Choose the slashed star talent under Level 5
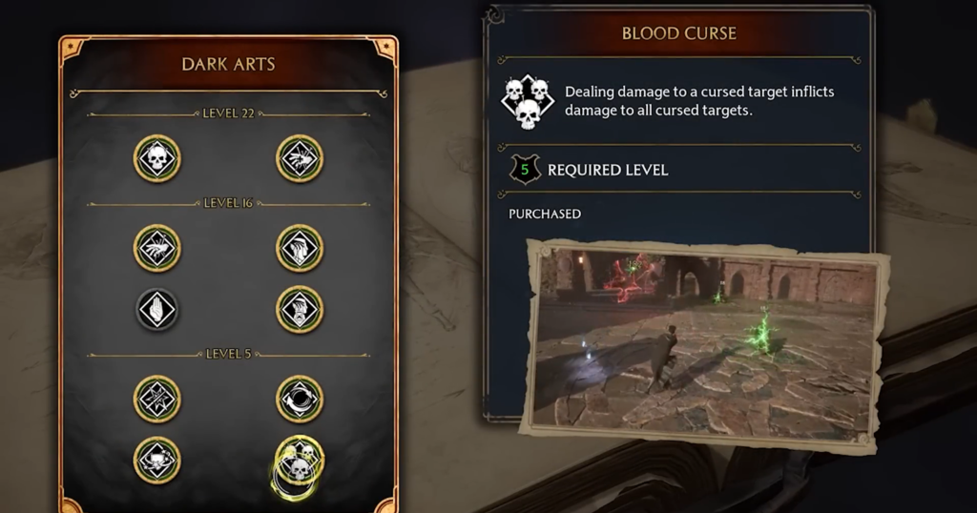 pyautogui.click(x=157, y=400)
